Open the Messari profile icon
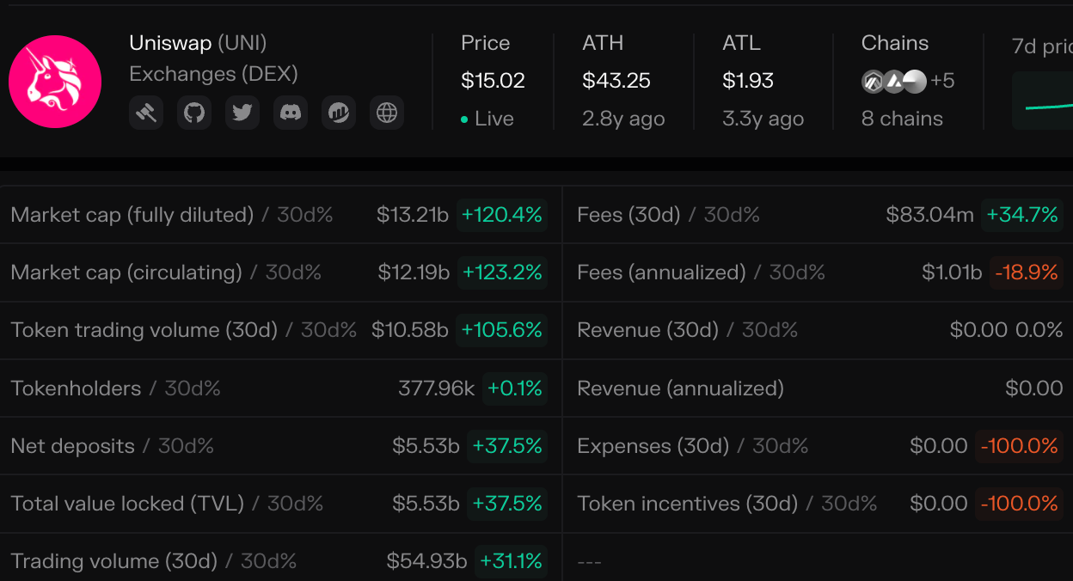 tap(338, 112)
